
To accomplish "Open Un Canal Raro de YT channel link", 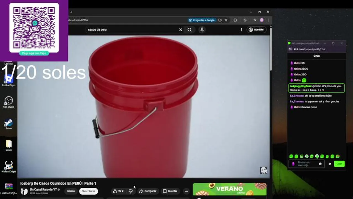I will pos(43,190).
